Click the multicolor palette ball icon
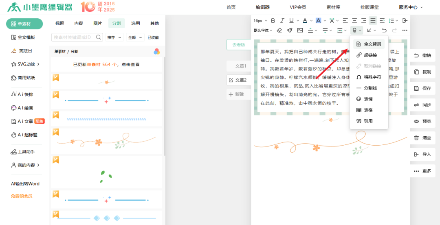Image resolution: width=440 pixels, height=225 pixels. coord(156,52)
